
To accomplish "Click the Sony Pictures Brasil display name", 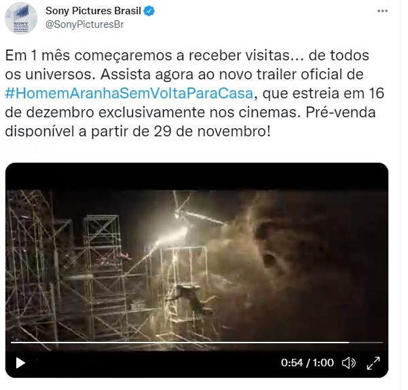I will pyautogui.click(x=93, y=11).
